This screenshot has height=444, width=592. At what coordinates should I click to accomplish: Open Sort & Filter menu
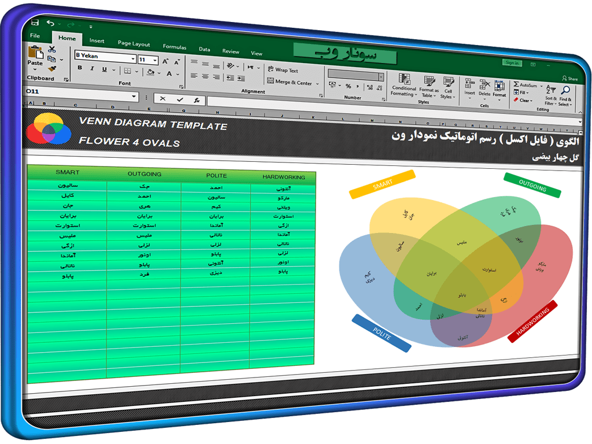click(x=551, y=95)
